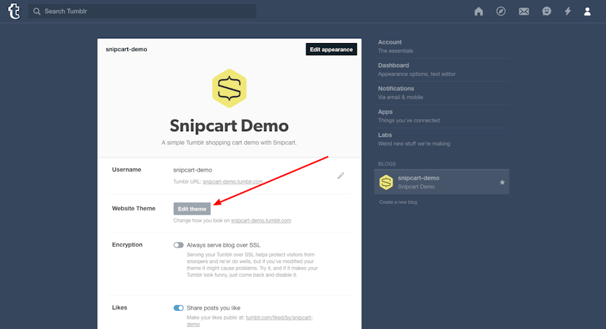Click Create a new blog link

[x=398, y=202]
